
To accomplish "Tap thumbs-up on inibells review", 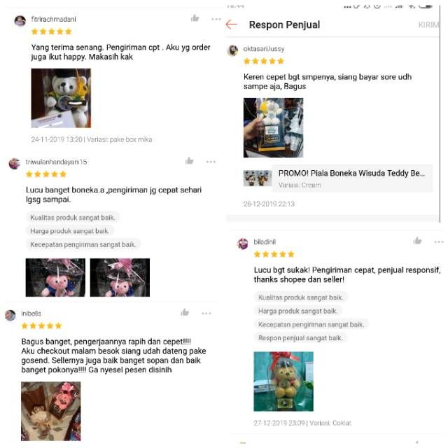I will tap(185, 312).
